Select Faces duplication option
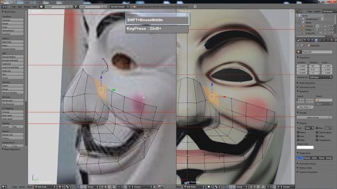Image resolution: width=337 pixels, height=189 pixels. 322,158
